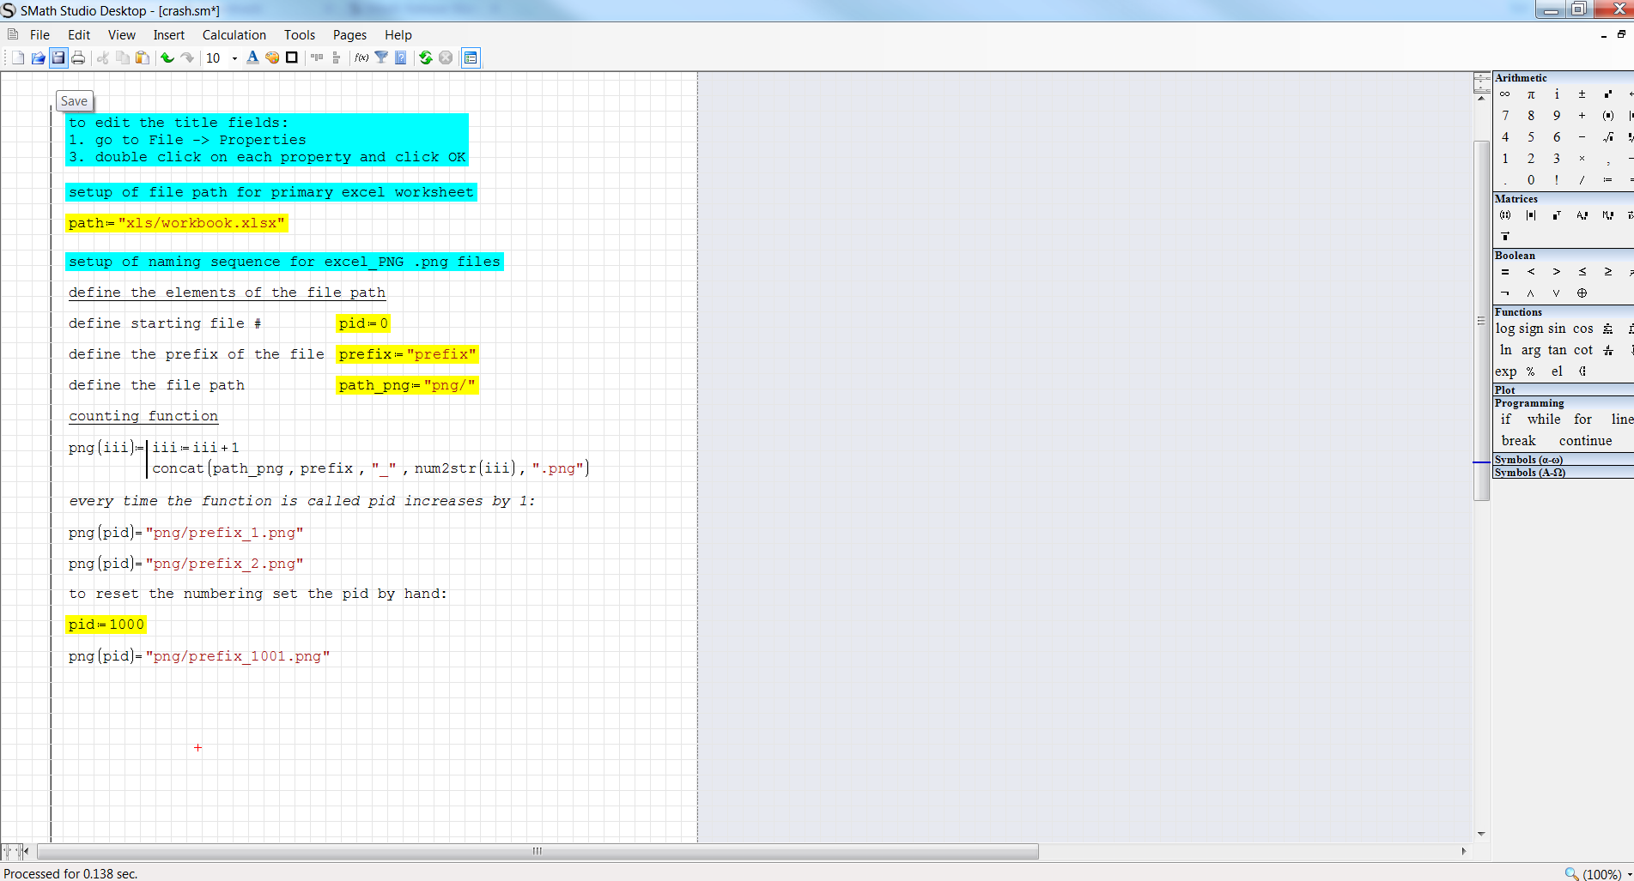Click the 'while' programming button
This screenshot has width=1634, height=881.
1543,419
